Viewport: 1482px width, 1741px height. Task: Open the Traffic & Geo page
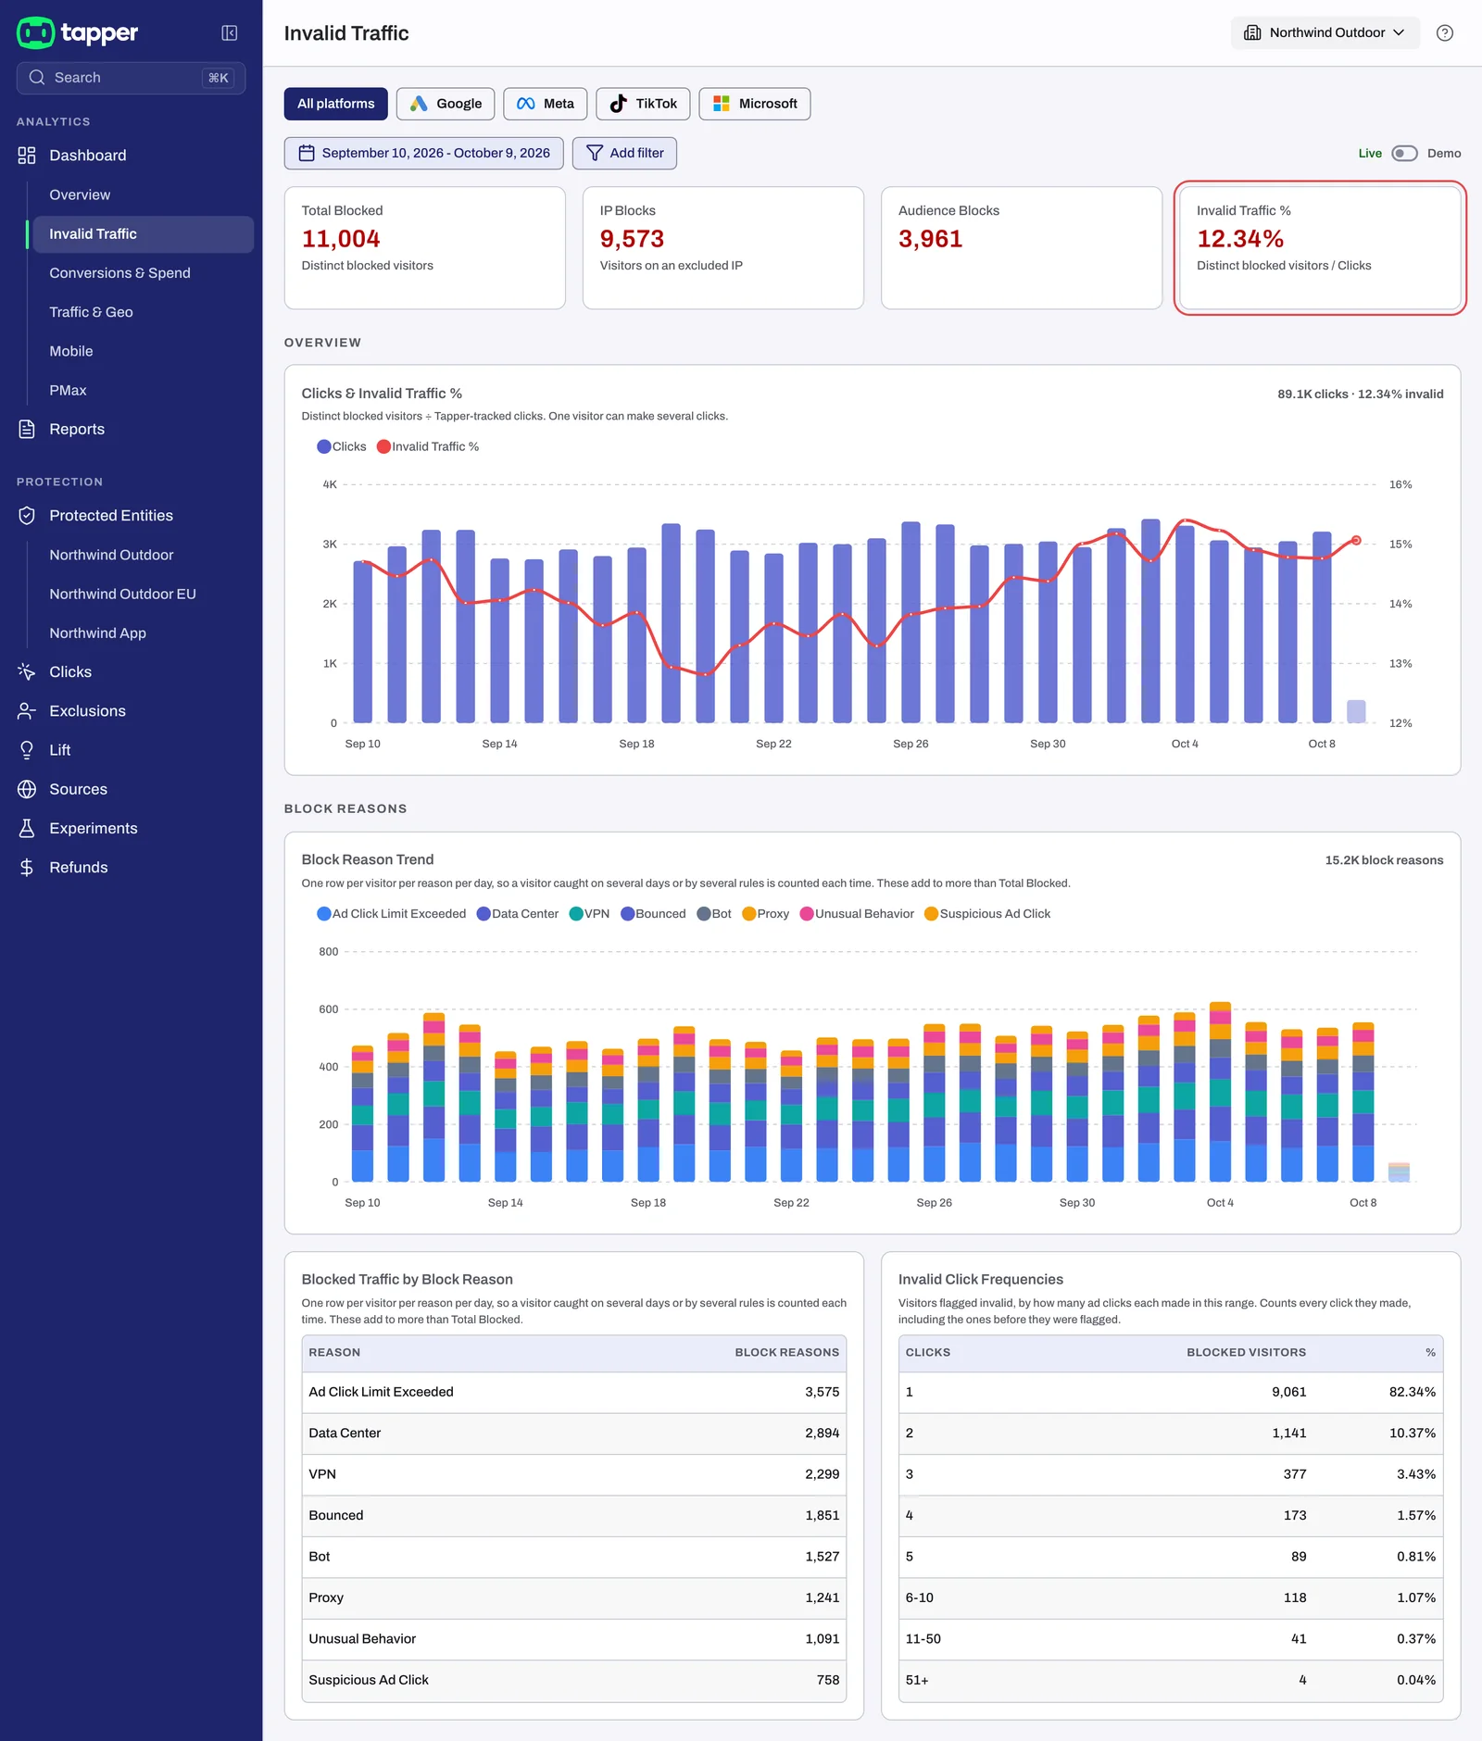coord(91,312)
